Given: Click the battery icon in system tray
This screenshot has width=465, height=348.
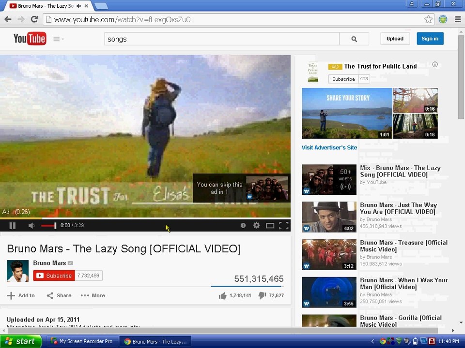Looking at the screenshot, I should pyautogui.click(x=415, y=341).
